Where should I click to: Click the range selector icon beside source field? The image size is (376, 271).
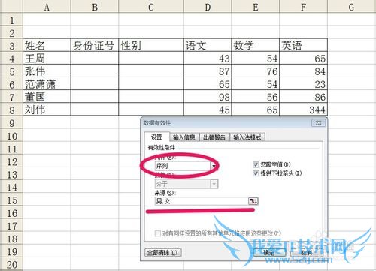[x=253, y=201]
